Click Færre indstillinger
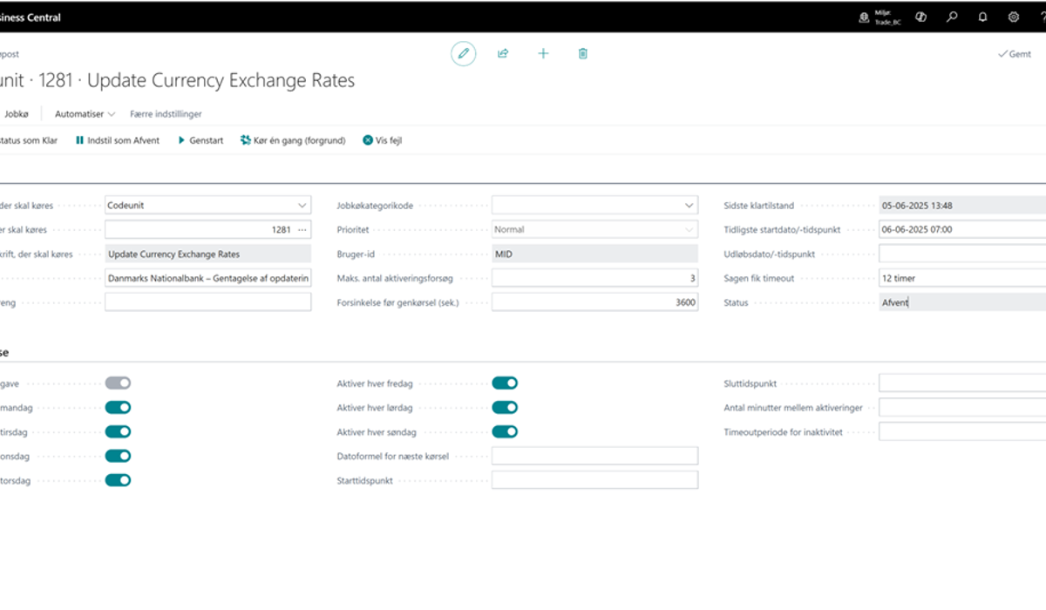This screenshot has height=610, width=1046. [166, 114]
